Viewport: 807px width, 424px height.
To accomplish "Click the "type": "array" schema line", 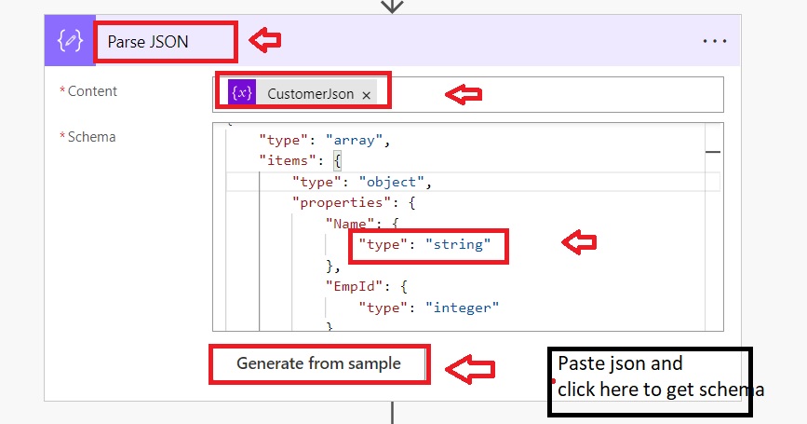I will click(323, 141).
